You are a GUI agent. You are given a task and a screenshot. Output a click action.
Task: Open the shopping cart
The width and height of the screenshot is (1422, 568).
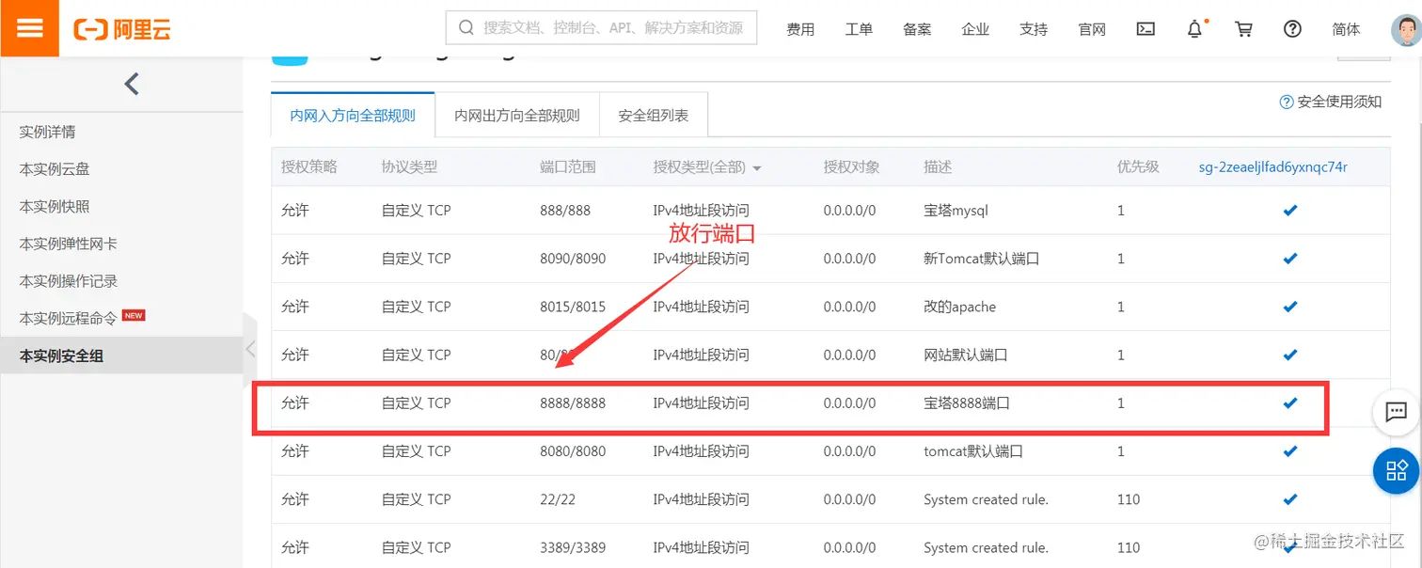1244,29
